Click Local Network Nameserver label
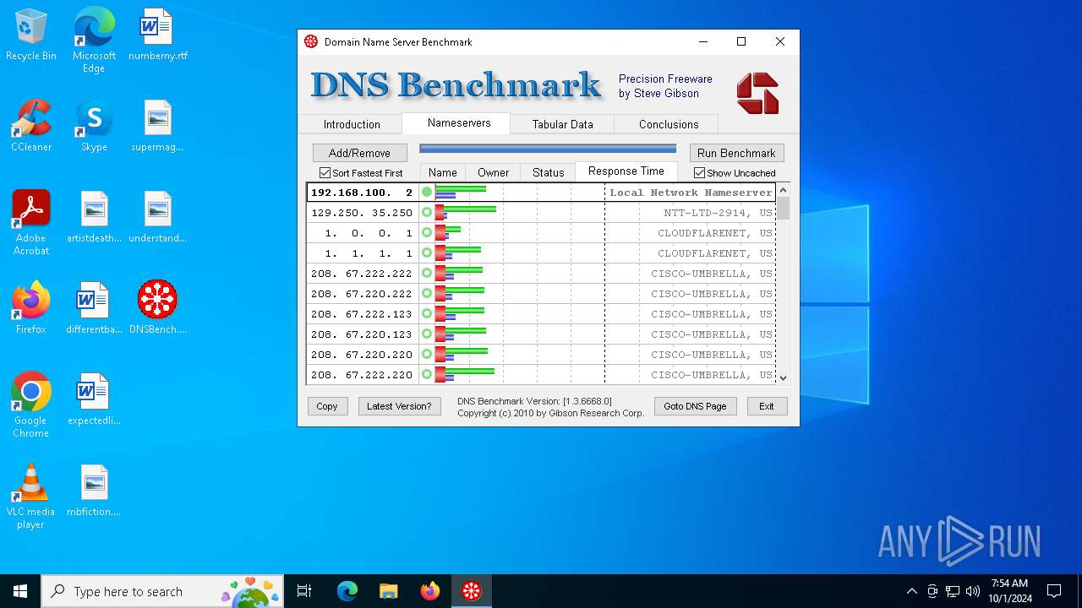The image size is (1082, 608). point(691,193)
